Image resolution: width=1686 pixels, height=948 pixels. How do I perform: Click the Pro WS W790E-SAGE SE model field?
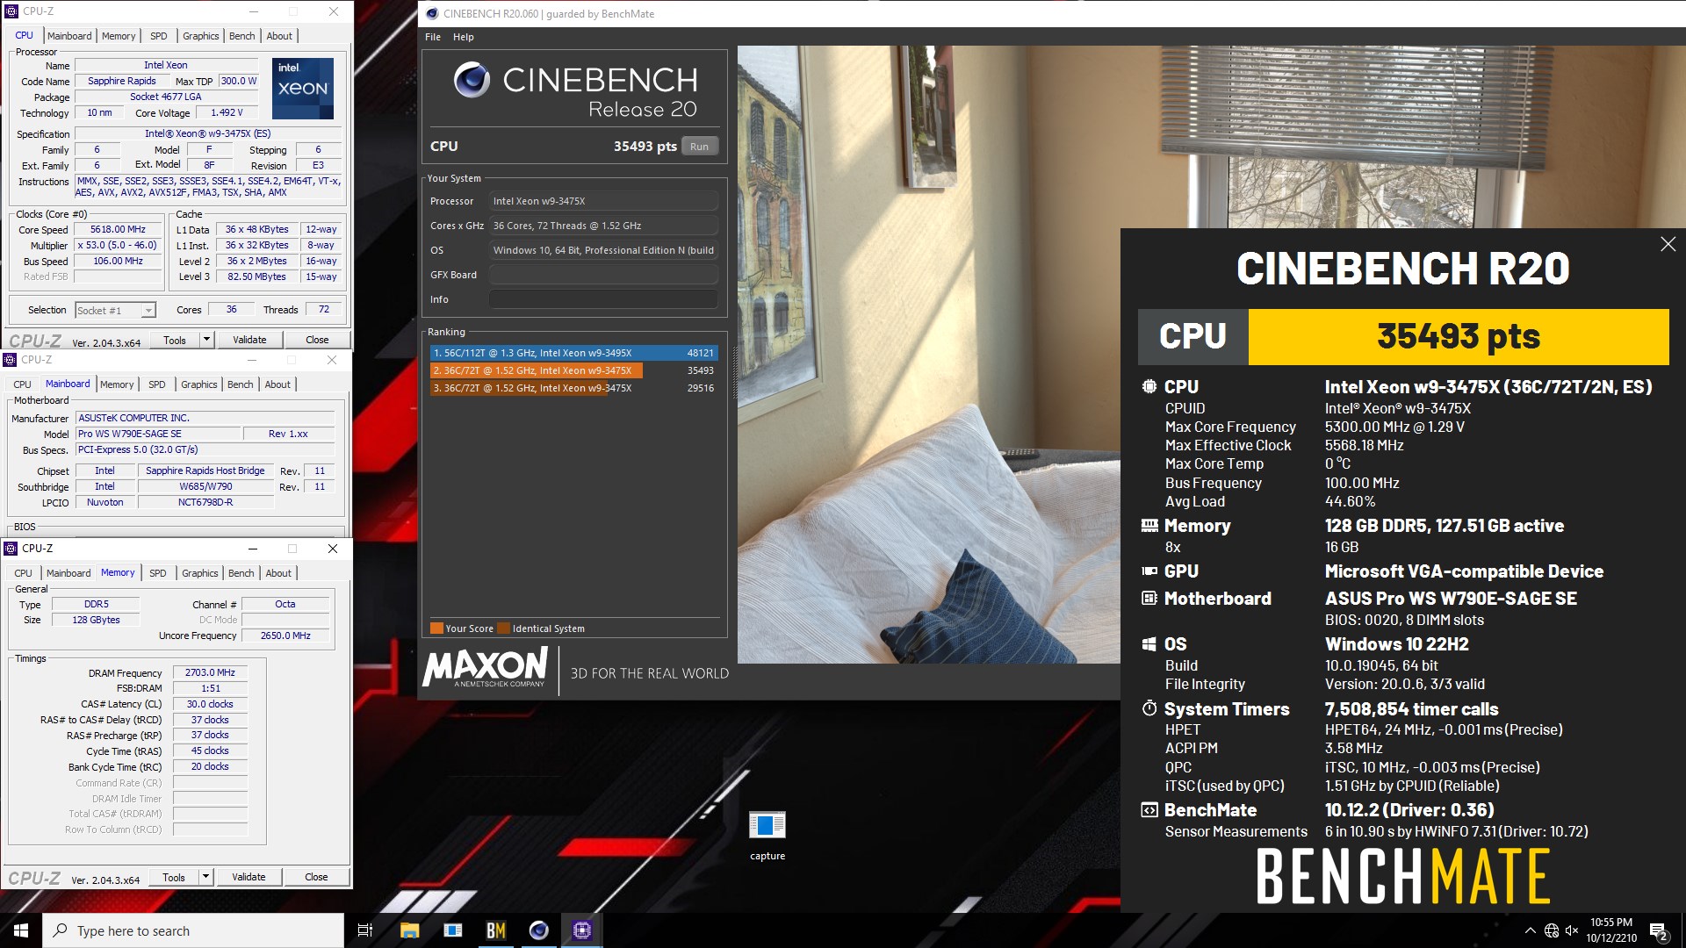point(158,434)
